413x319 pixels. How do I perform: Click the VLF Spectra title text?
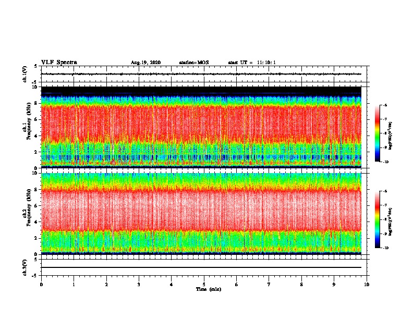click(59, 63)
